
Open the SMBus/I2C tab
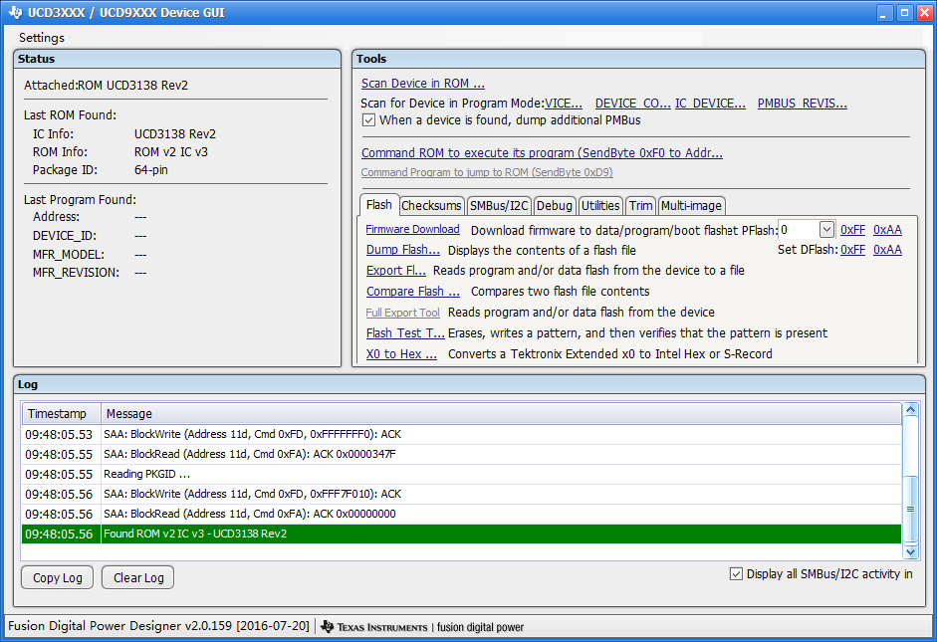(499, 206)
